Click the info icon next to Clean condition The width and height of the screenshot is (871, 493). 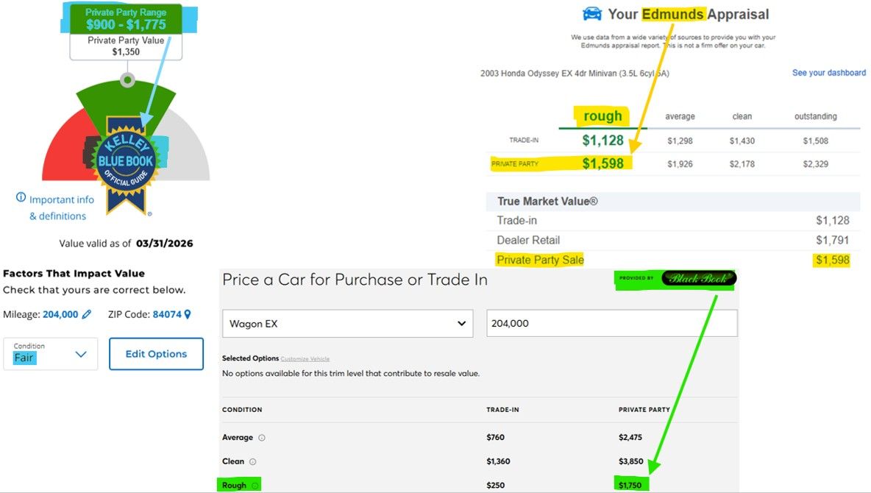pos(252,462)
